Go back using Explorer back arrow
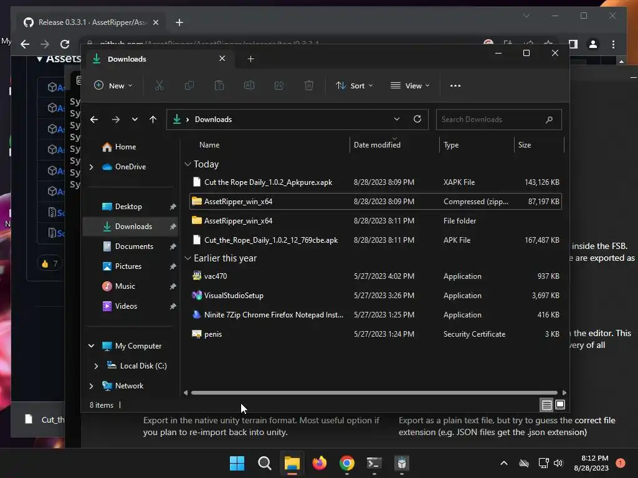This screenshot has width=638, height=478. (x=94, y=119)
